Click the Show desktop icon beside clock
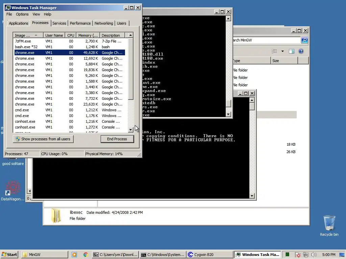 coord(342,255)
